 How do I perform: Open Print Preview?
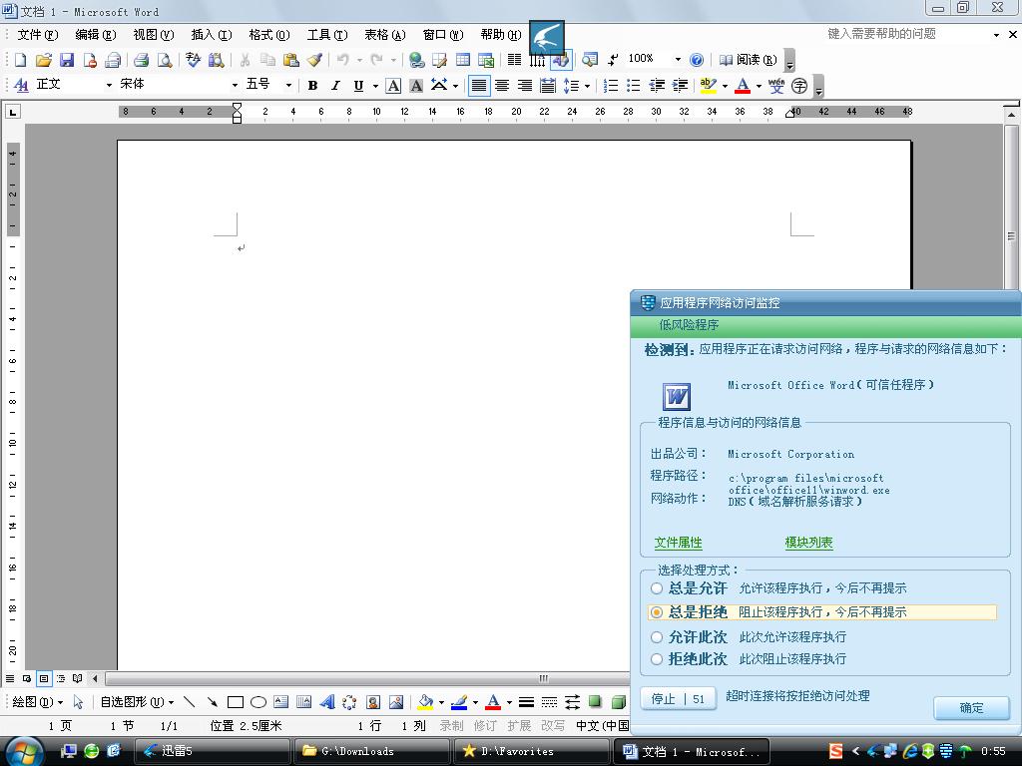pos(165,60)
